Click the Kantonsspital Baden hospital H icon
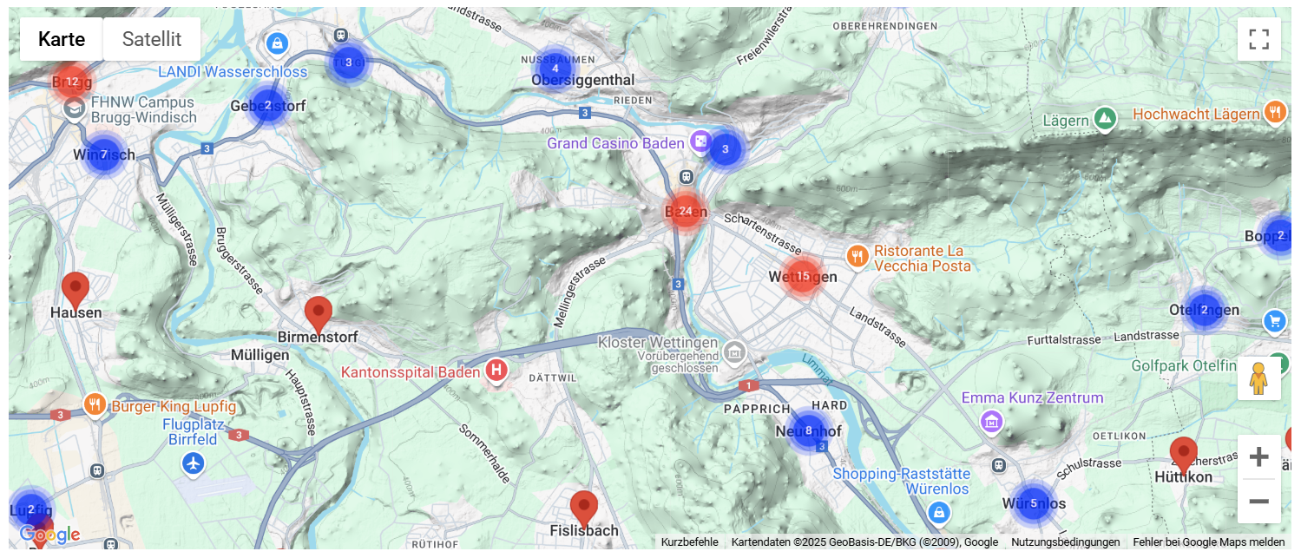The width and height of the screenshot is (1301, 558). [496, 371]
